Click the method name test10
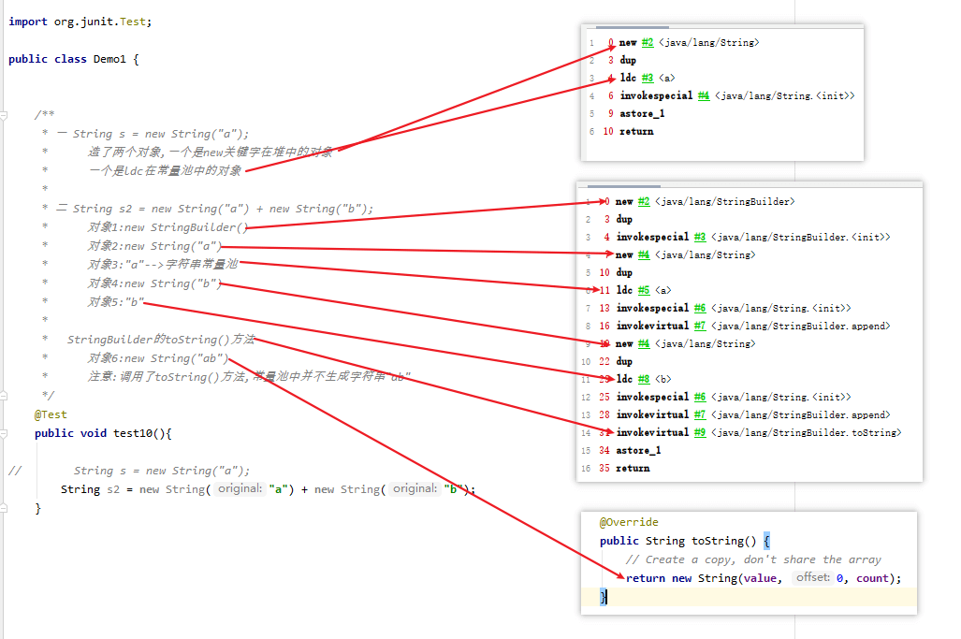The height and width of the screenshot is (639, 961). 133,433
